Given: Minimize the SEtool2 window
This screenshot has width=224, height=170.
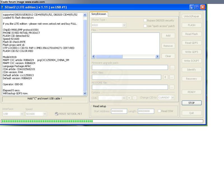Looking at the screenshot, I should click(192, 7).
